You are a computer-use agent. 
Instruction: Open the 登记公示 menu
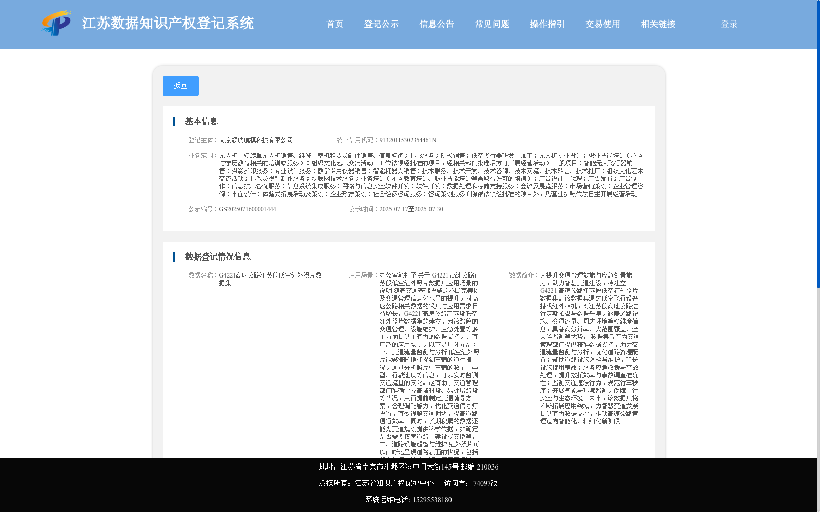381,24
